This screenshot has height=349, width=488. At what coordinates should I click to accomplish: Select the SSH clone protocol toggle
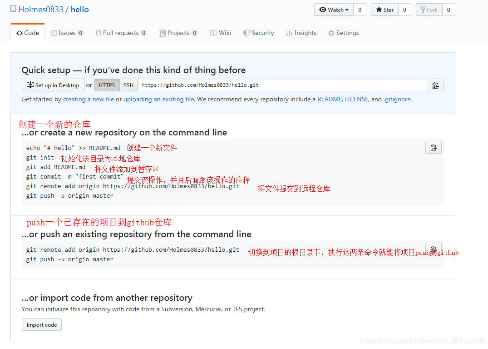tap(128, 85)
